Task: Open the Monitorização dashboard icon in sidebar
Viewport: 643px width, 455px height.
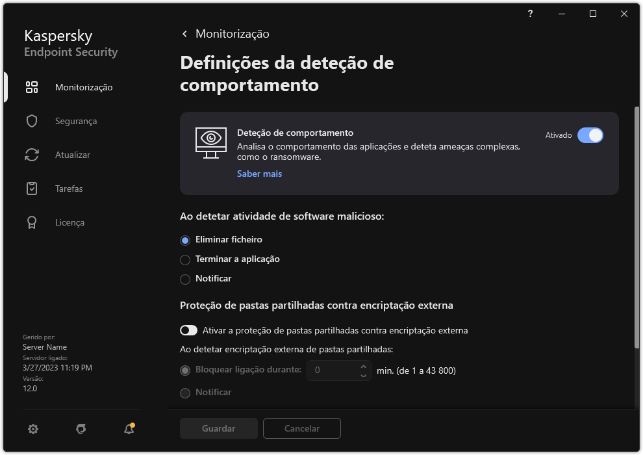Action: [31, 86]
